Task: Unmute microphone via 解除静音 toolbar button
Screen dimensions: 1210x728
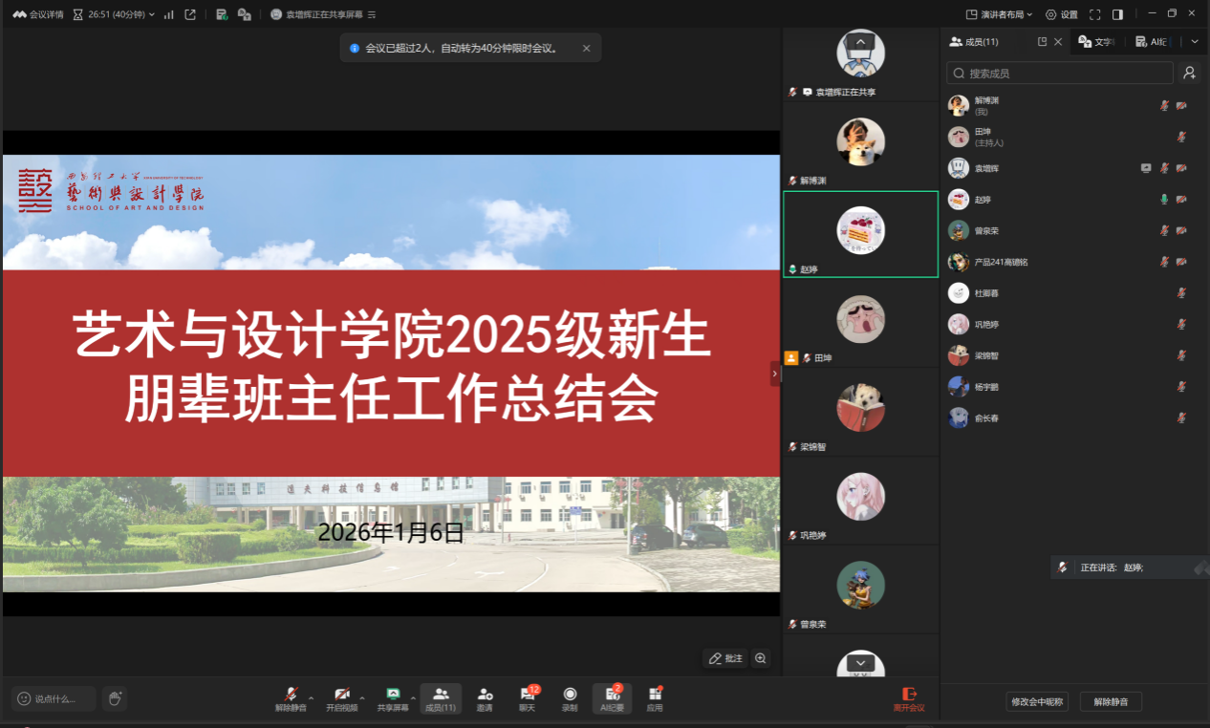Action: coord(291,698)
